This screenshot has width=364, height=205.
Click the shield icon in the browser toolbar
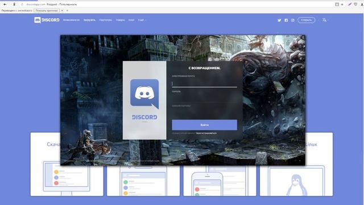pyautogui.click(x=355, y=5)
